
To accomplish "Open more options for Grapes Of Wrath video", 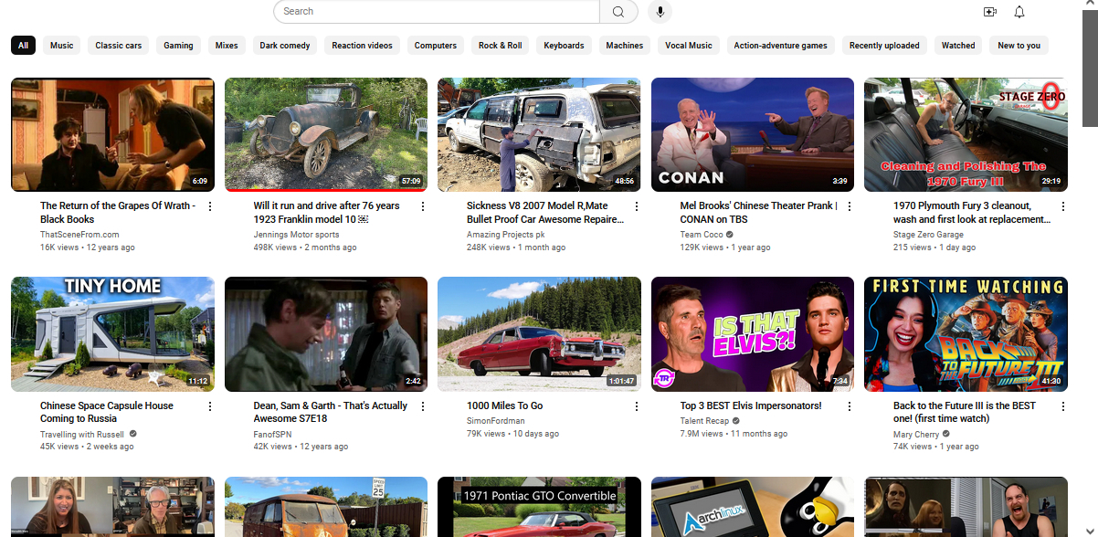I will click(209, 206).
